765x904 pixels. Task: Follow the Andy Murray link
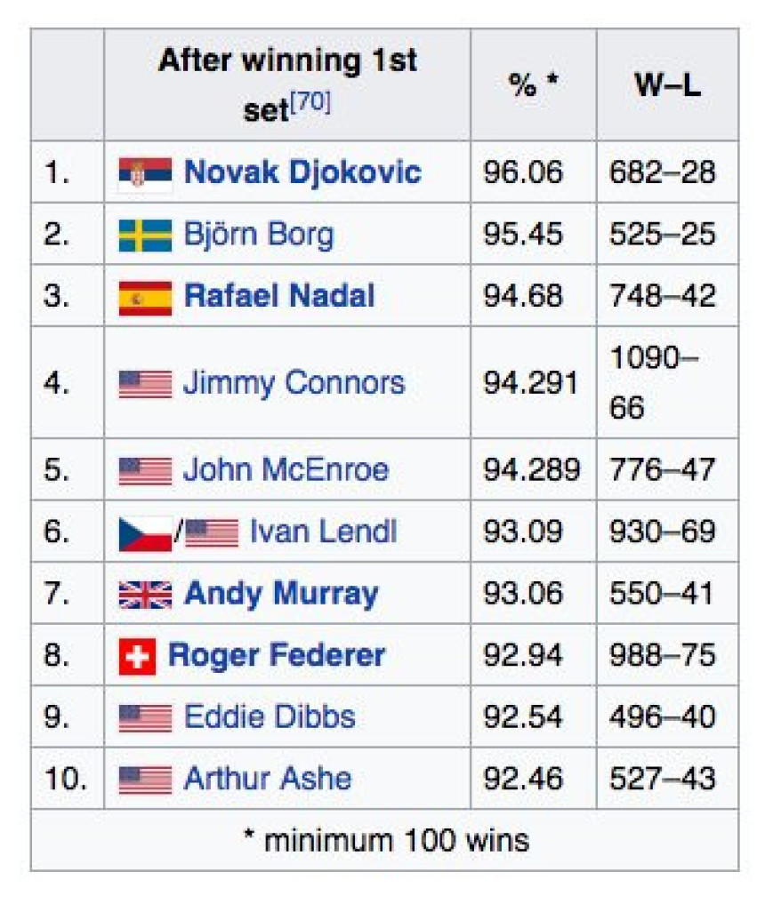(281, 594)
